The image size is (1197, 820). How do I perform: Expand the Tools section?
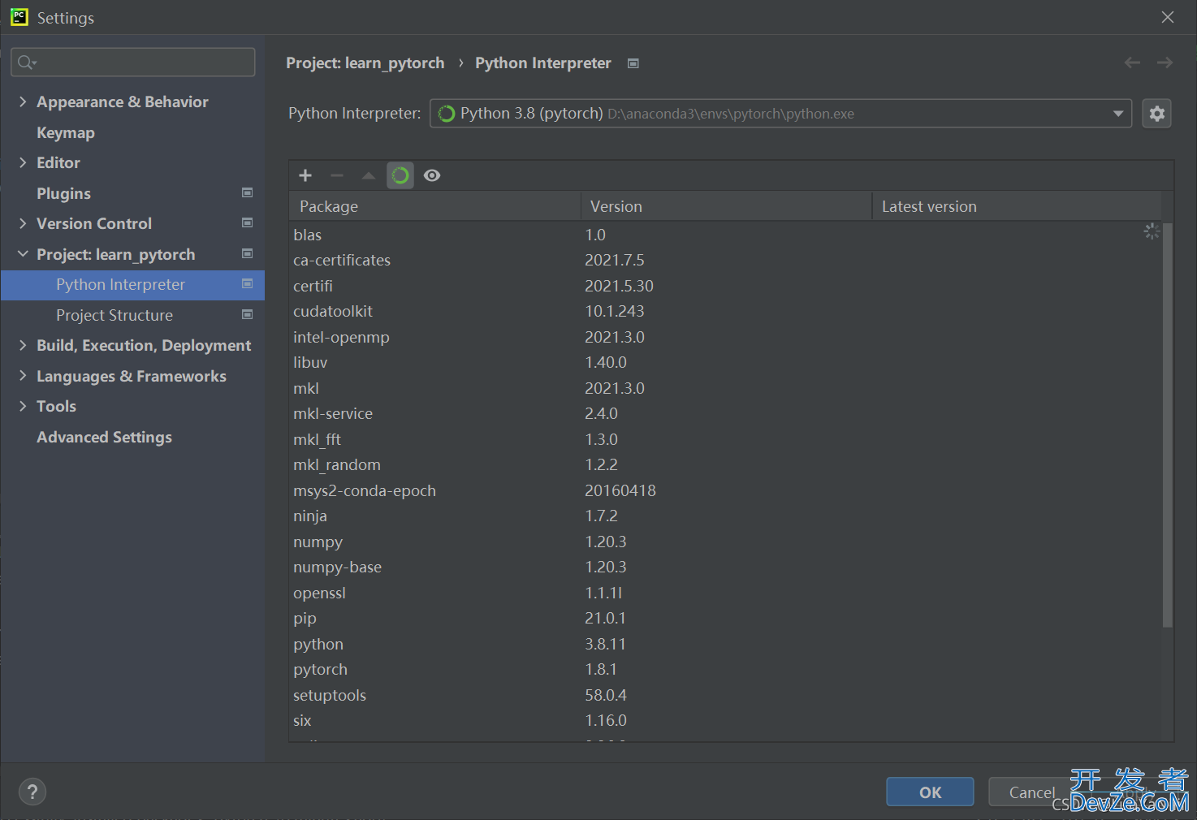point(23,406)
